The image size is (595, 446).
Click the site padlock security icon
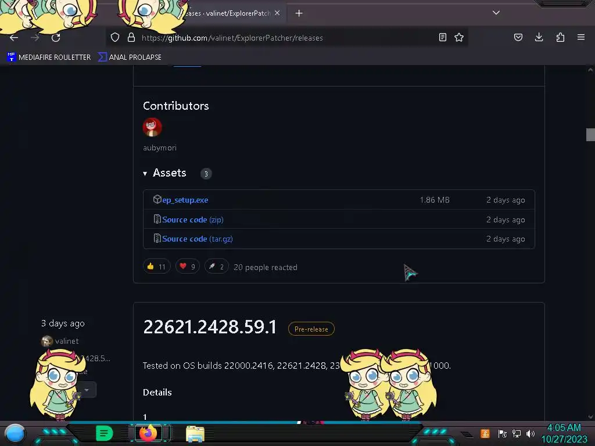tap(131, 38)
